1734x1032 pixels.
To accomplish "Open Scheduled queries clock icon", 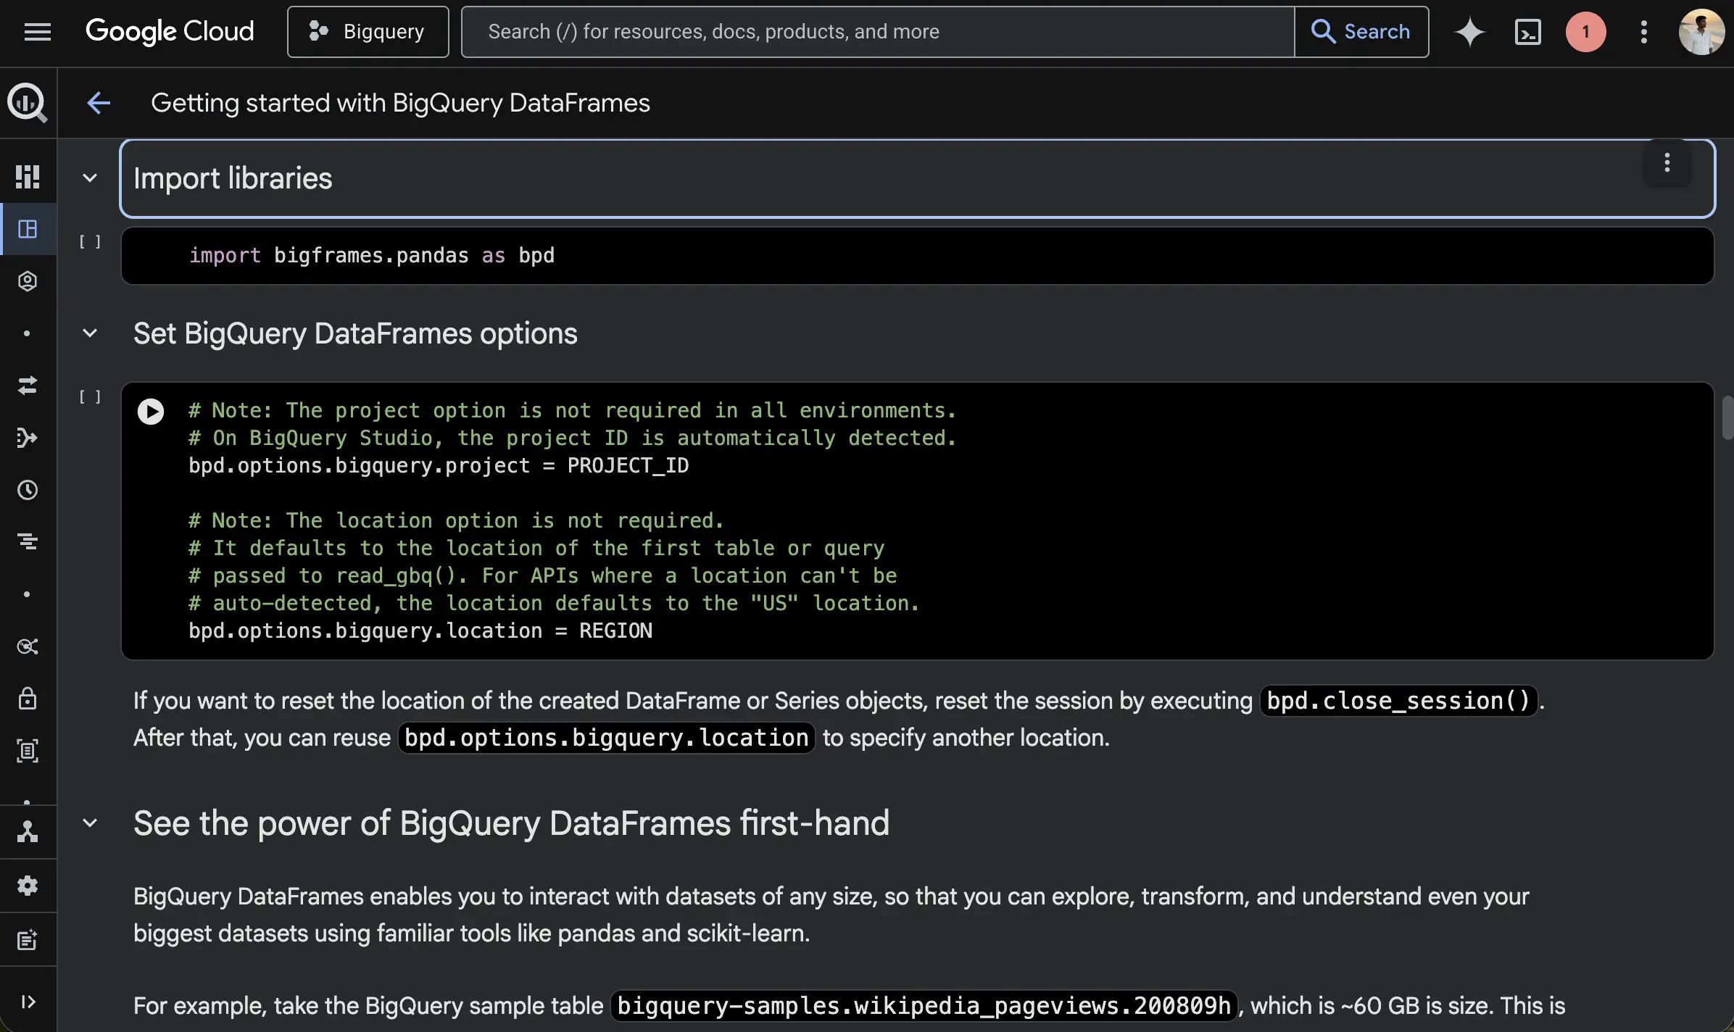I will coord(28,490).
